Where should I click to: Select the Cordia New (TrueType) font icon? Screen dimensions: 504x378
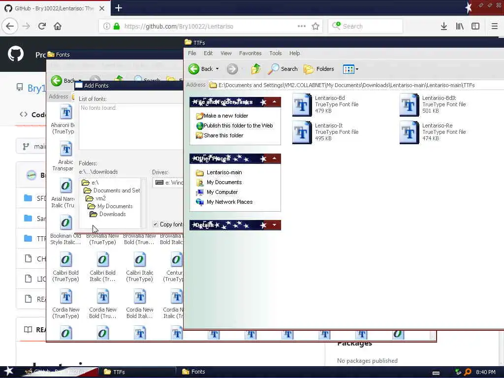tap(66, 297)
